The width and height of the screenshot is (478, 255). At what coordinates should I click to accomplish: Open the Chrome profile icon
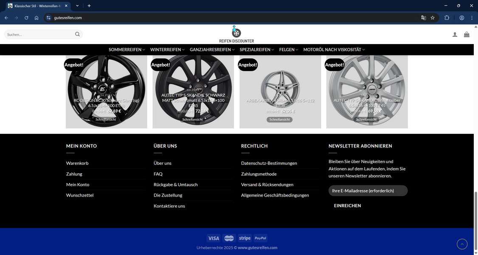(x=462, y=18)
